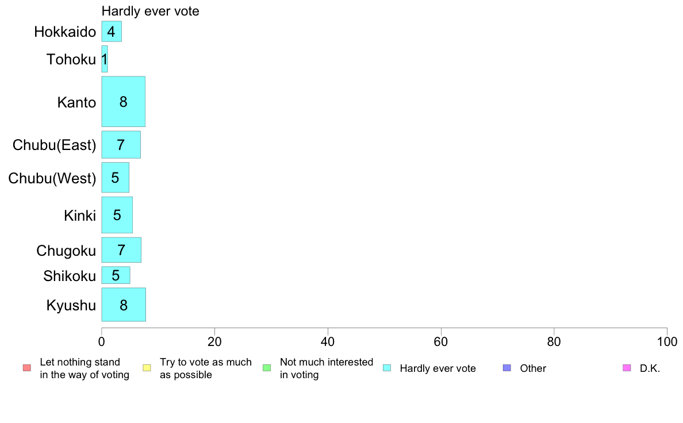Image resolution: width=683 pixels, height=423 pixels.
Task: Click the yellow 'Try to vote' legend swatch
Action: (147, 368)
